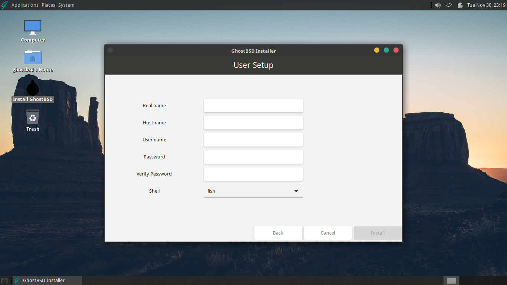Click the show desktop icon in bottom panel
This screenshot has height=285, width=507.
[4, 281]
